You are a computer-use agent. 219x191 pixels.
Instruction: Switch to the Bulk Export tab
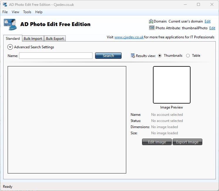(x=55, y=39)
